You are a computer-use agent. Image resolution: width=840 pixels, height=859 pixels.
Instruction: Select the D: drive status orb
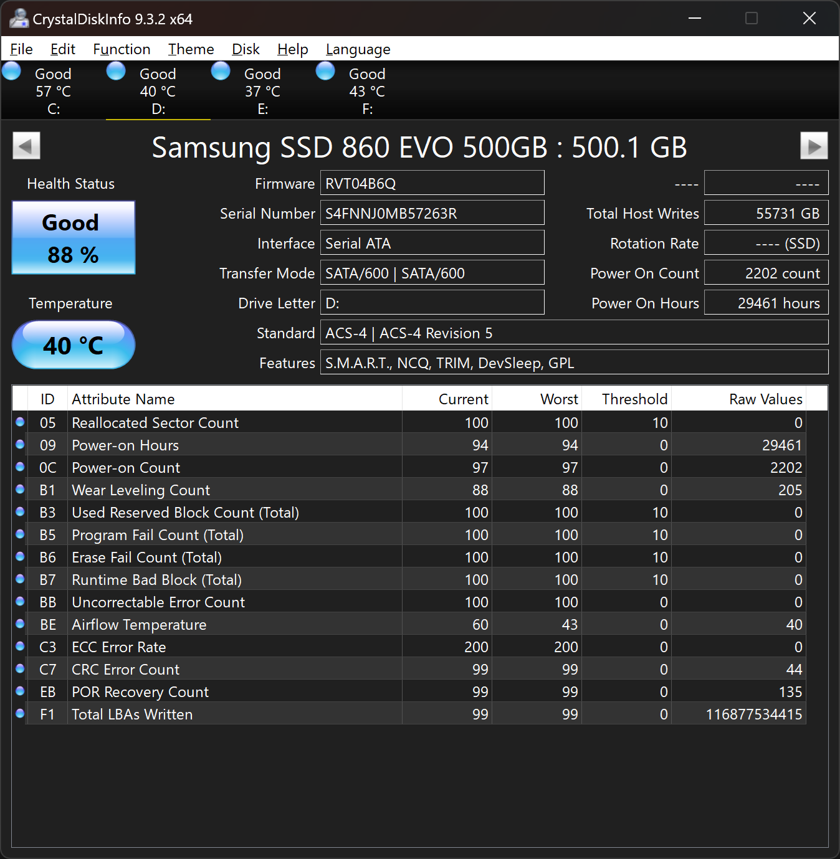coord(116,72)
